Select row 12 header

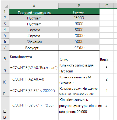[5, 105]
